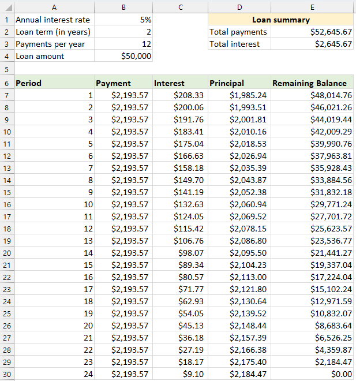
Task: Click the Select All corner triangle
Action: pos(6,7)
